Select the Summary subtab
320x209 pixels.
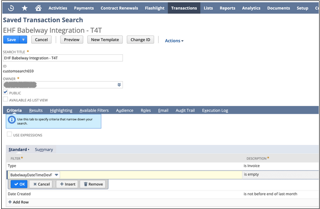(44, 150)
